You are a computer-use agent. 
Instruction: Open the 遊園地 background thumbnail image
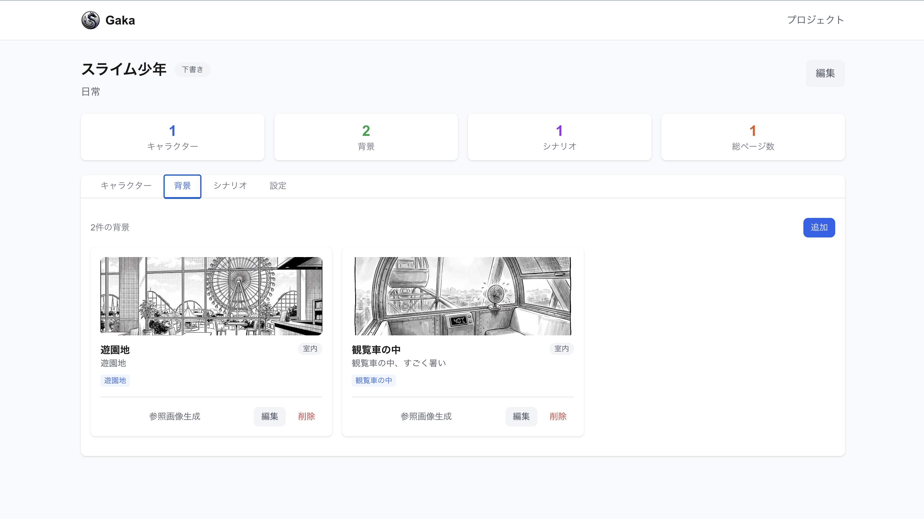click(x=211, y=296)
